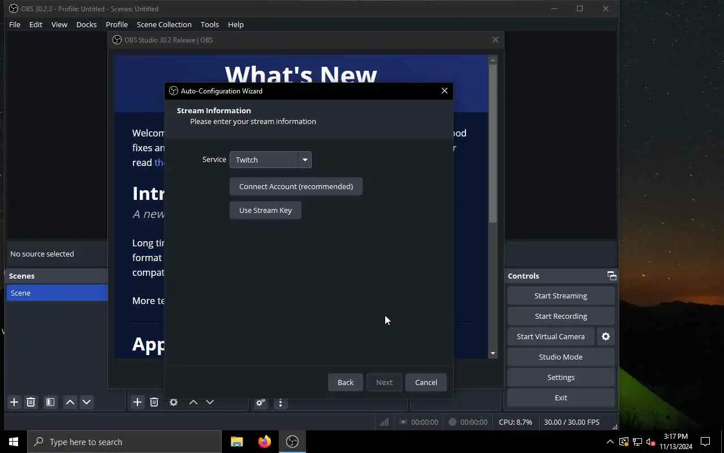Screen dimensions: 724x453
Task: Open Edit menu
Action: click(36, 24)
